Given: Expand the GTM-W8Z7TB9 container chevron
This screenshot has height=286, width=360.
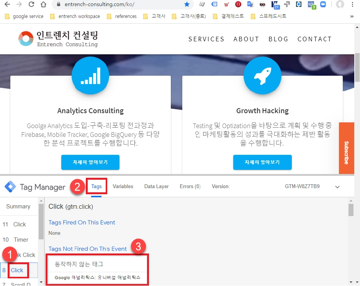Looking at the screenshot, I should [337, 187].
